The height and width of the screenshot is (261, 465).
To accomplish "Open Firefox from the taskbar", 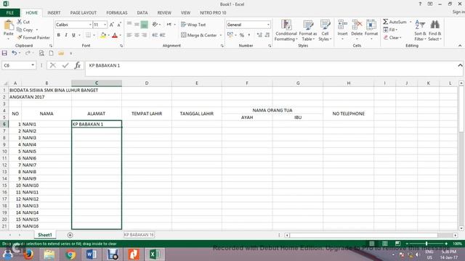I will (x=28, y=254).
